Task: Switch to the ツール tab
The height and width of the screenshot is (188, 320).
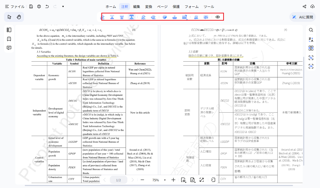Action: pyautogui.click(x=209, y=7)
